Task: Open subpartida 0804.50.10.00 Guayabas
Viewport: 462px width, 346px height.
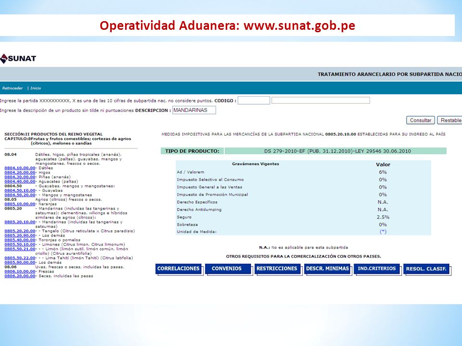Action: (x=20, y=190)
